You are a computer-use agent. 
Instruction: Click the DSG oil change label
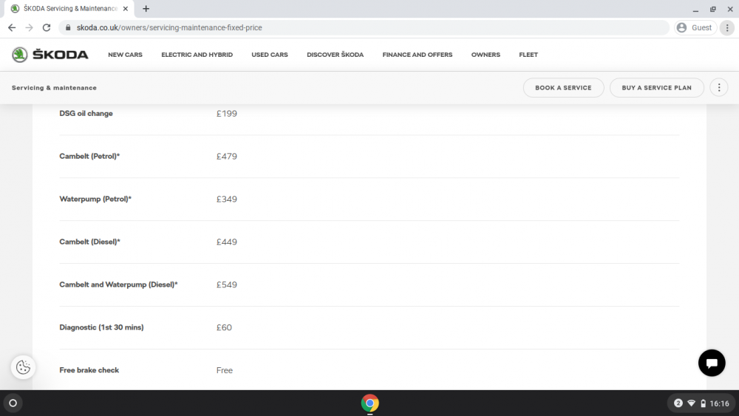point(86,114)
